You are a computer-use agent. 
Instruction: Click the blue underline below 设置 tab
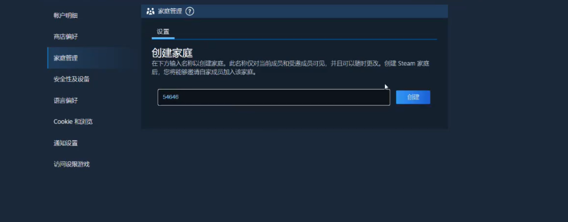tap(163, 38)
